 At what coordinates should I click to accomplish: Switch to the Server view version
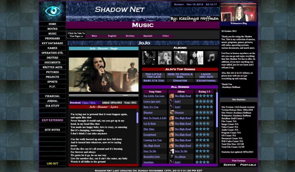click(x=229, y=165)
